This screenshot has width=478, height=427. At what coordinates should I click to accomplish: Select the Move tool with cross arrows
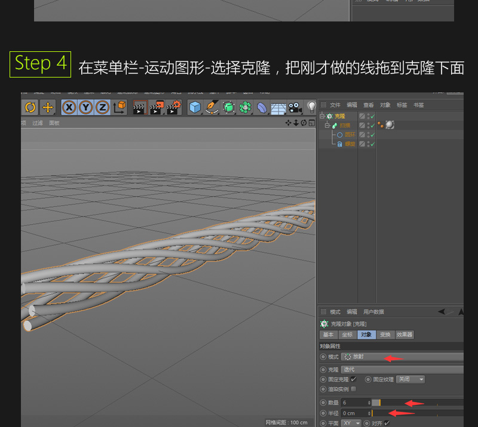click(x=48, y=107)
